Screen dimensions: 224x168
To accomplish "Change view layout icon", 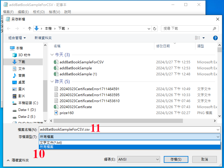I will [x=197, y=38].
